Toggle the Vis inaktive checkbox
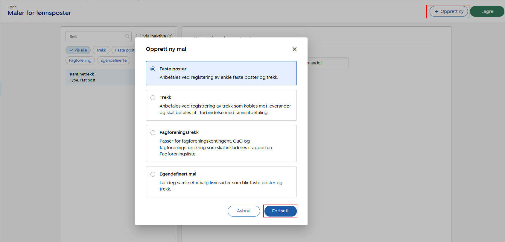Screen dimensions: 505x242 (138, 36)
